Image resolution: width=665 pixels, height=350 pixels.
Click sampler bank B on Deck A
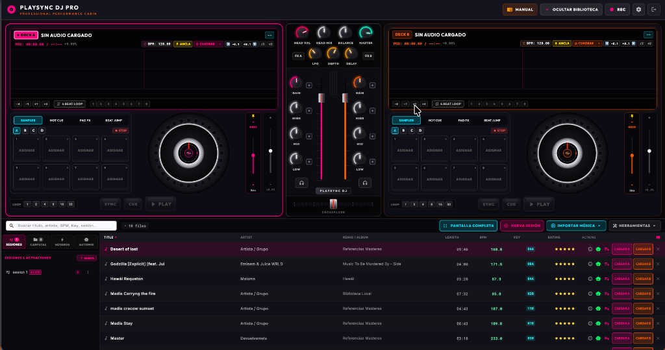point(25,130)
